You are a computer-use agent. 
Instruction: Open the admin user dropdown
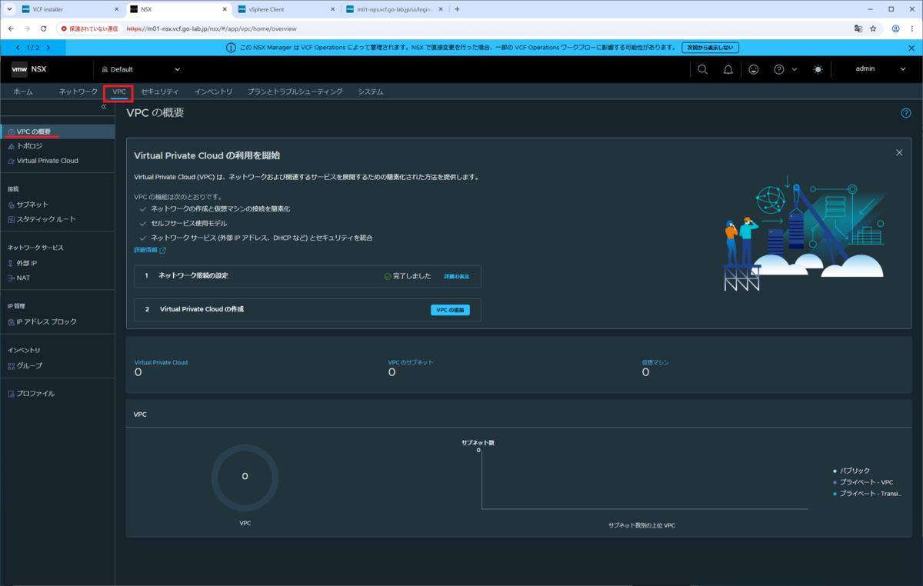click(881, 69)
